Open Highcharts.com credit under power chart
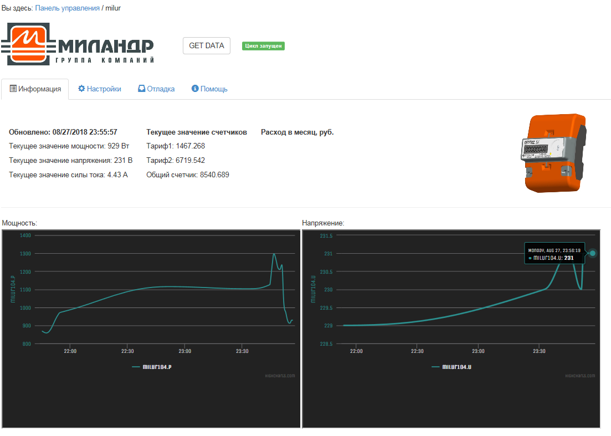 tap(280, 376)
